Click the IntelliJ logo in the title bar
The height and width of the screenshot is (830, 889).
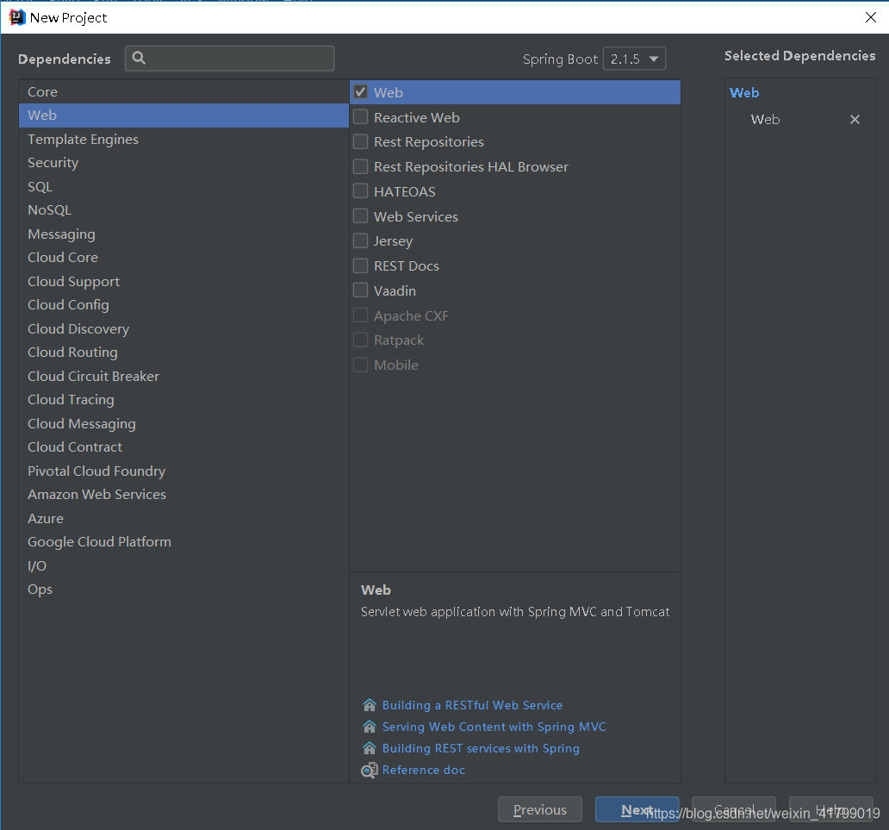(x=17, y=17)
